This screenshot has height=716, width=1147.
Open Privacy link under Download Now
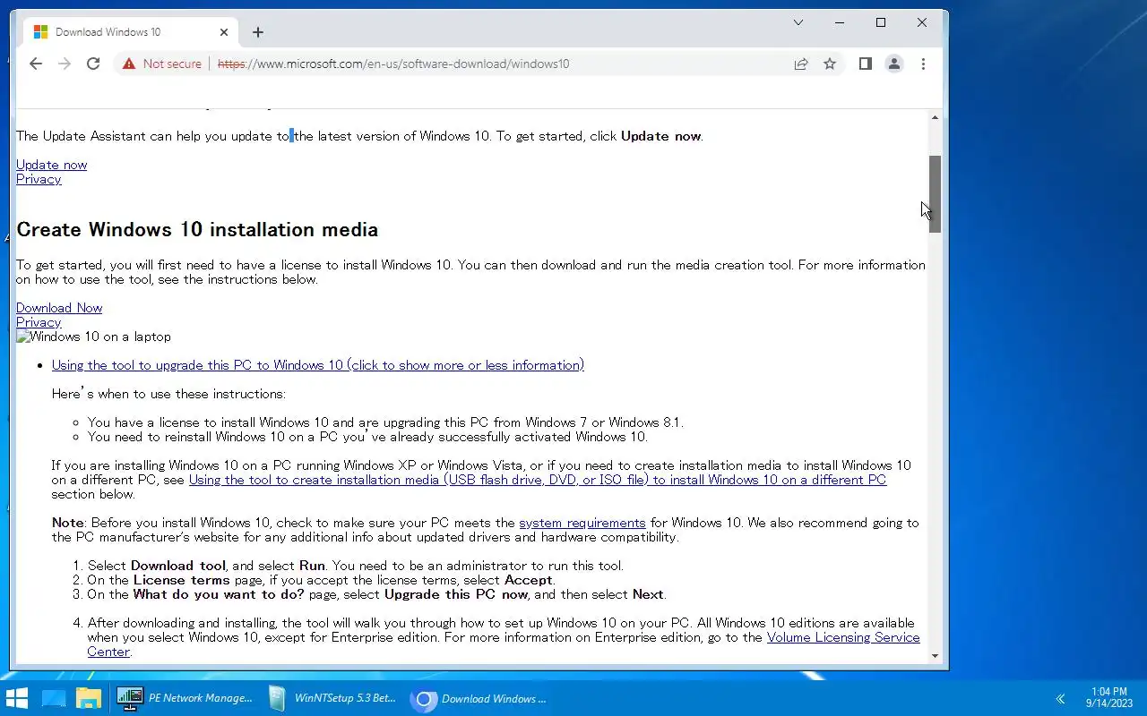pos(39,322)
